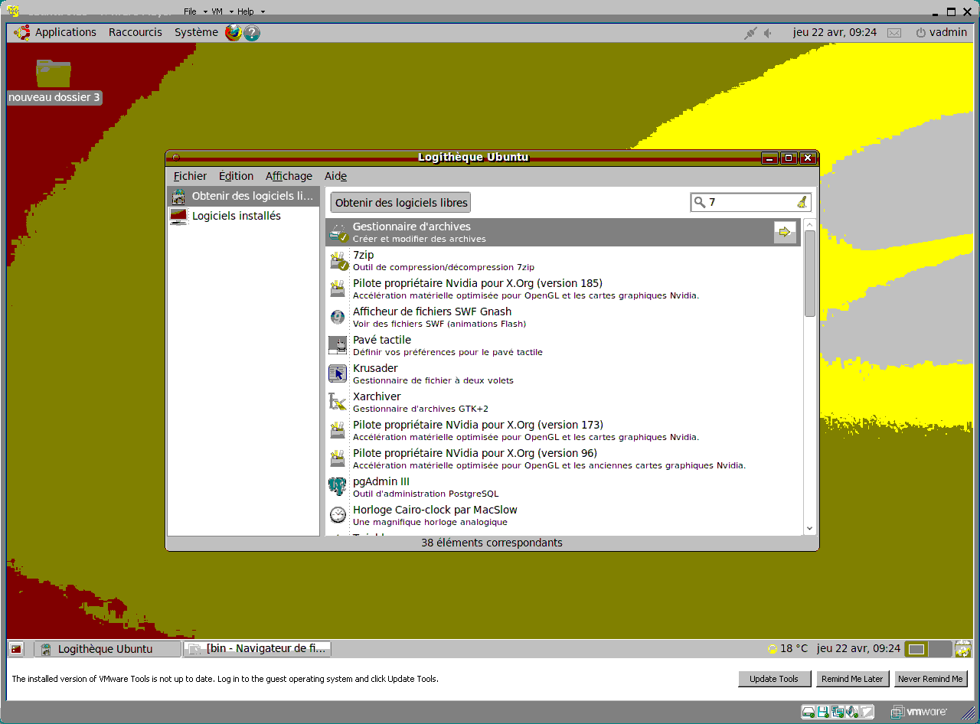Open the vadmin user session menu

click(x=941, y=32)
